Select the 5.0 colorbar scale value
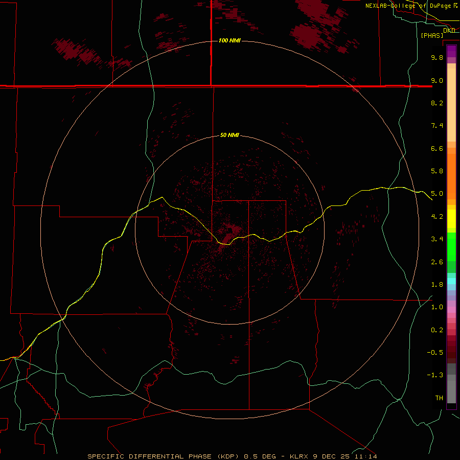 click(437, 194)
